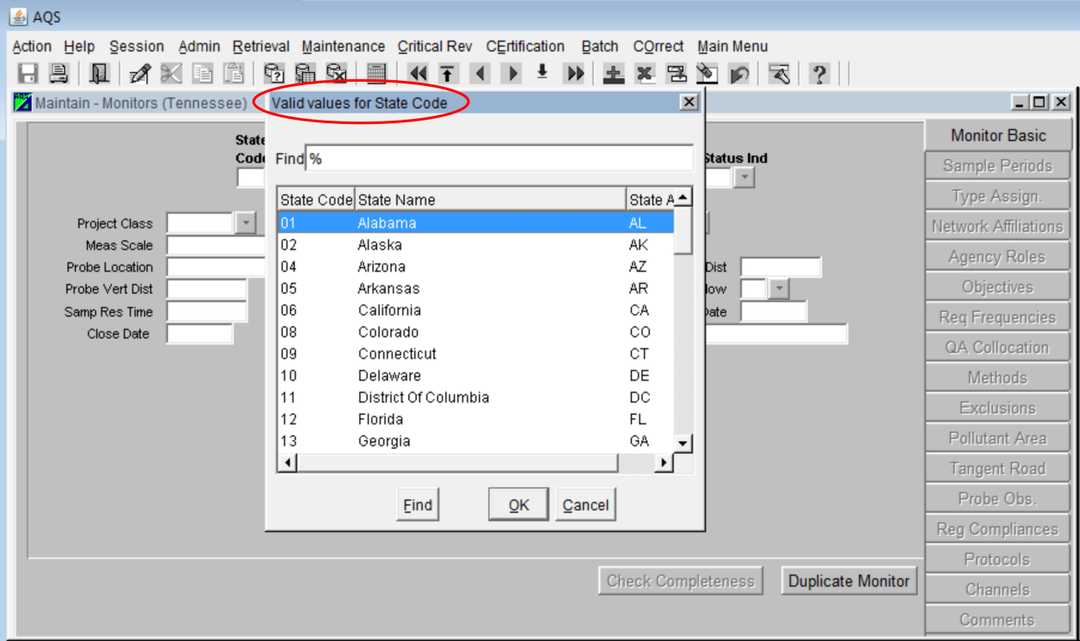Switch to the Sample Periods tab
The height and width of the screenshot is (641, 1080).
[x=997, y=166]
